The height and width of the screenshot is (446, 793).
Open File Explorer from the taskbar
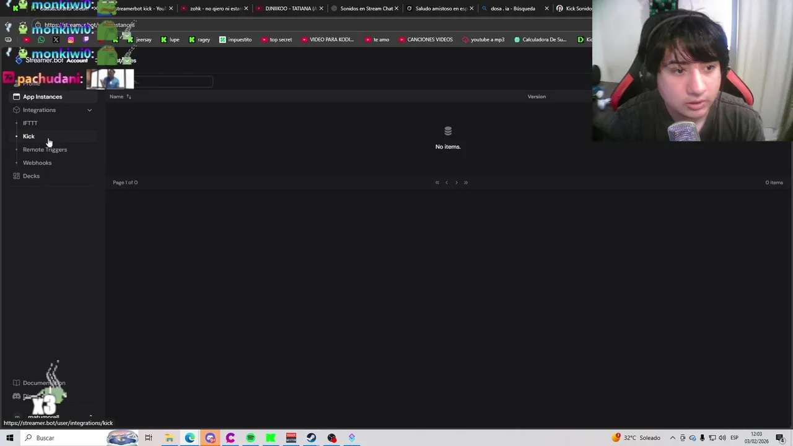(x=169, y=438)
